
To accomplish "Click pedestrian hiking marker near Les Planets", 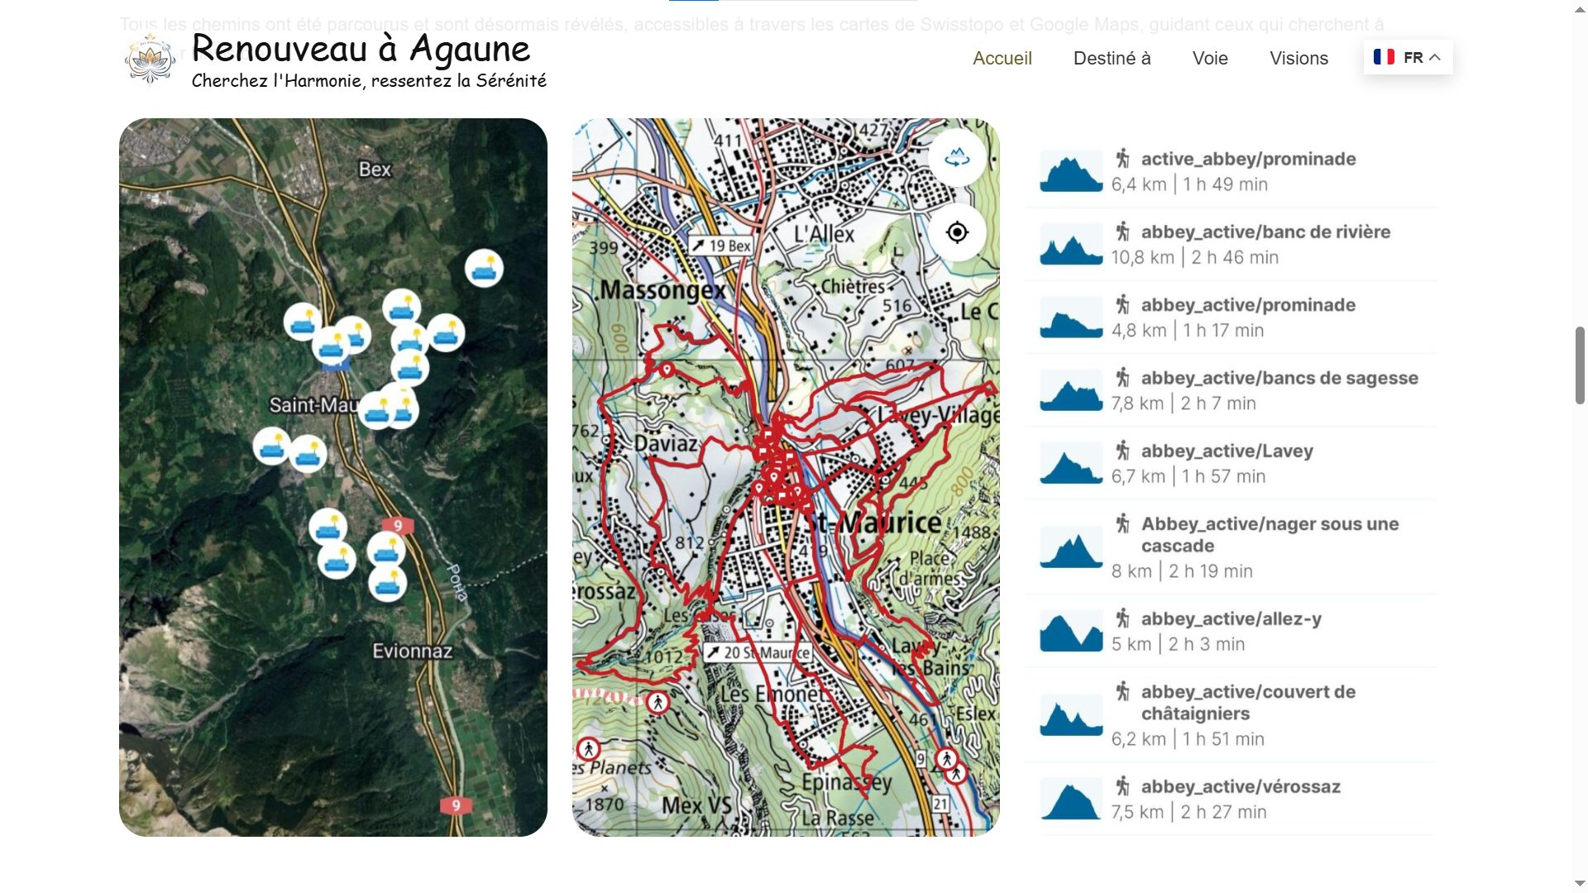I will 588,749.
